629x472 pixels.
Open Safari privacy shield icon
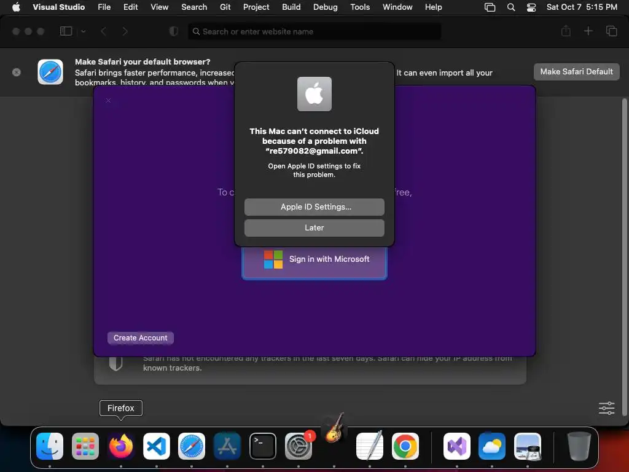coord(174,31)
